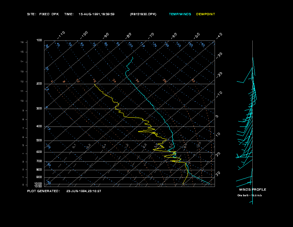
Task: Click the -50 temperature label at the top
Action: click(197, 36)
